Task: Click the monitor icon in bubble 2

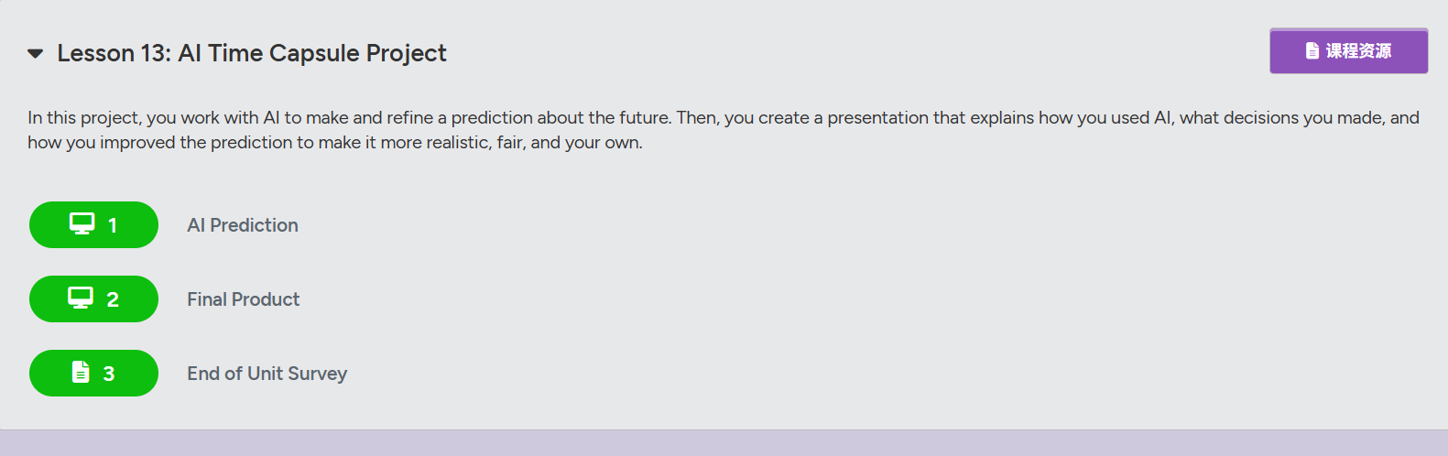Action: [81, 298]
